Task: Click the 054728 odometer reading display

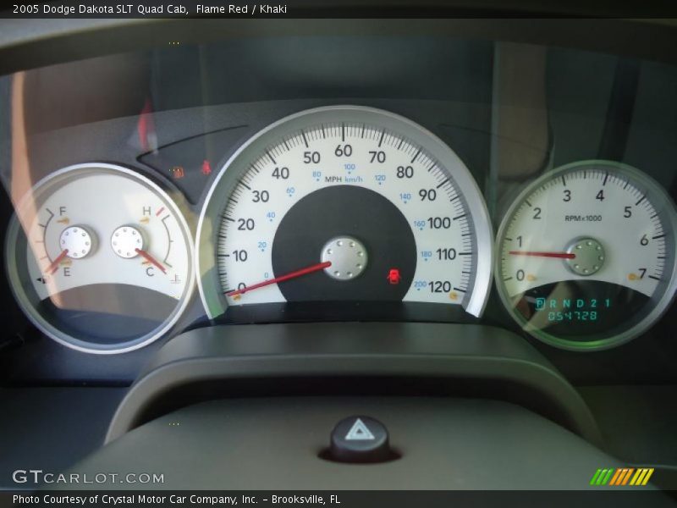Action: coord(573,315)
